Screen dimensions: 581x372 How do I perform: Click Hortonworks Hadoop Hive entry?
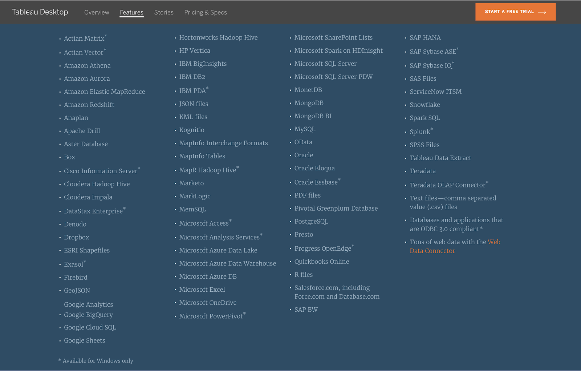[x=218, y=37]
